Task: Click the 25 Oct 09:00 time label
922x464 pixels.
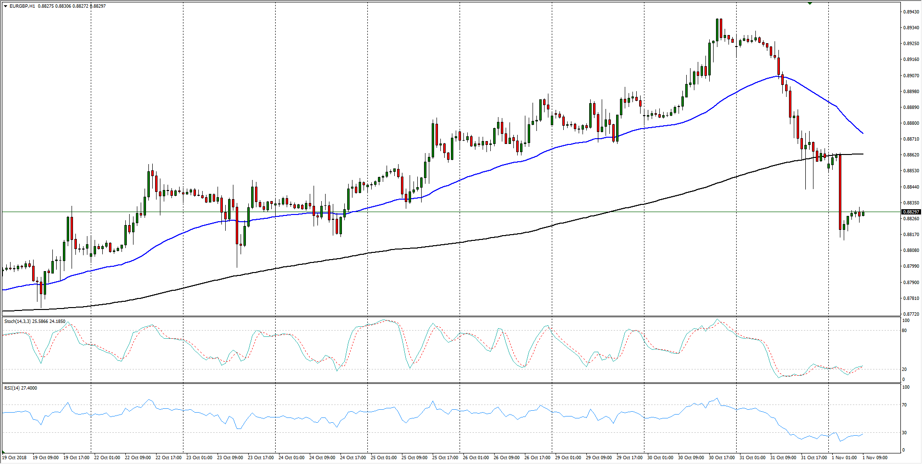Action: point(414,458)
